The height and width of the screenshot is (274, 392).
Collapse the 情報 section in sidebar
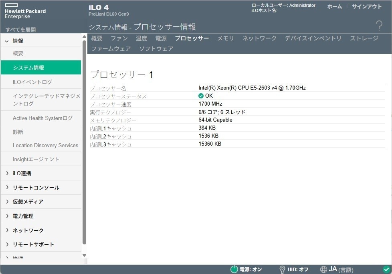coord(7,41)
